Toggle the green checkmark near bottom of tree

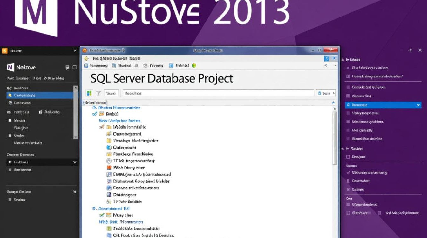102,215
